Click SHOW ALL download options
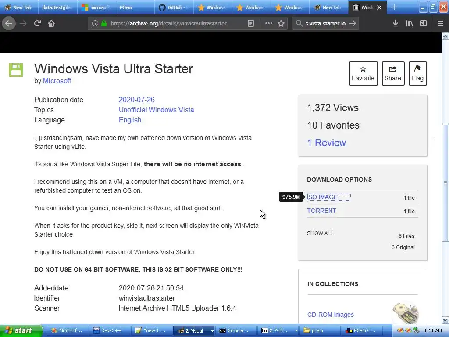Viewport: 449px width, 337px height. [x=320, y=233]
